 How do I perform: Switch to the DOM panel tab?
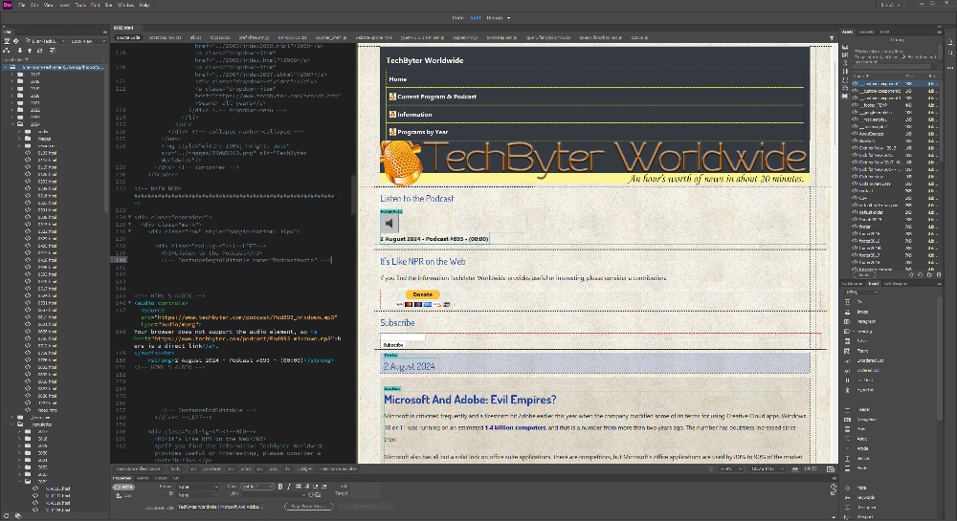(x=884, y=32)
